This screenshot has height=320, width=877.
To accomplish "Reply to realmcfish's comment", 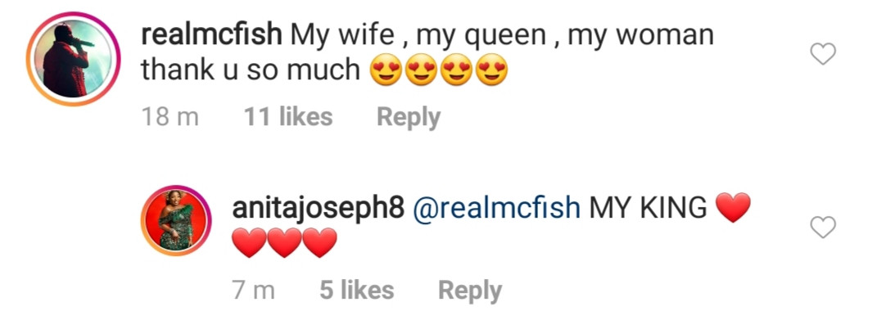I will coord(409,119).
